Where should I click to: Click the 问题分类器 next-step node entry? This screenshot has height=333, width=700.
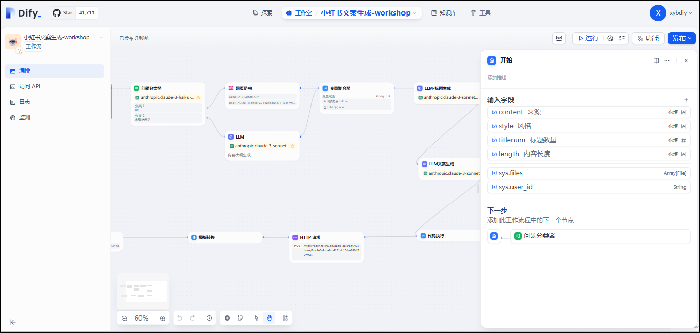coord(600,236)
